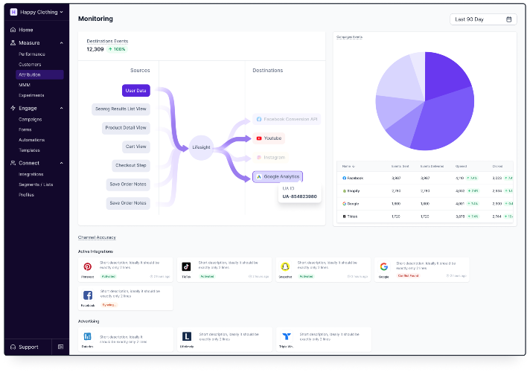
Task: Select the User Data source node
Action: pyautogui.click(x=136, y=91)
